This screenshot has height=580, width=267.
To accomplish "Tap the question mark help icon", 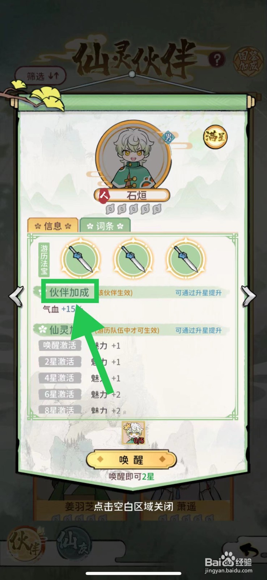I will pyautogui.click(x=217, y=59).
